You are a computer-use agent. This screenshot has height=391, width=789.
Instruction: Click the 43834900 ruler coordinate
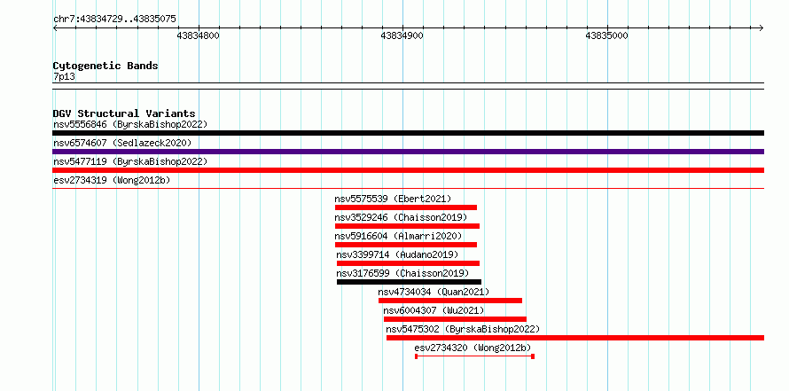tap(402, 35)
